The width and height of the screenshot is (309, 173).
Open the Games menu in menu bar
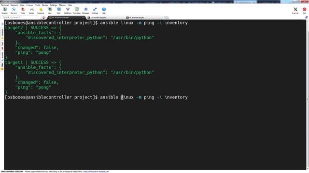[45, 5]
